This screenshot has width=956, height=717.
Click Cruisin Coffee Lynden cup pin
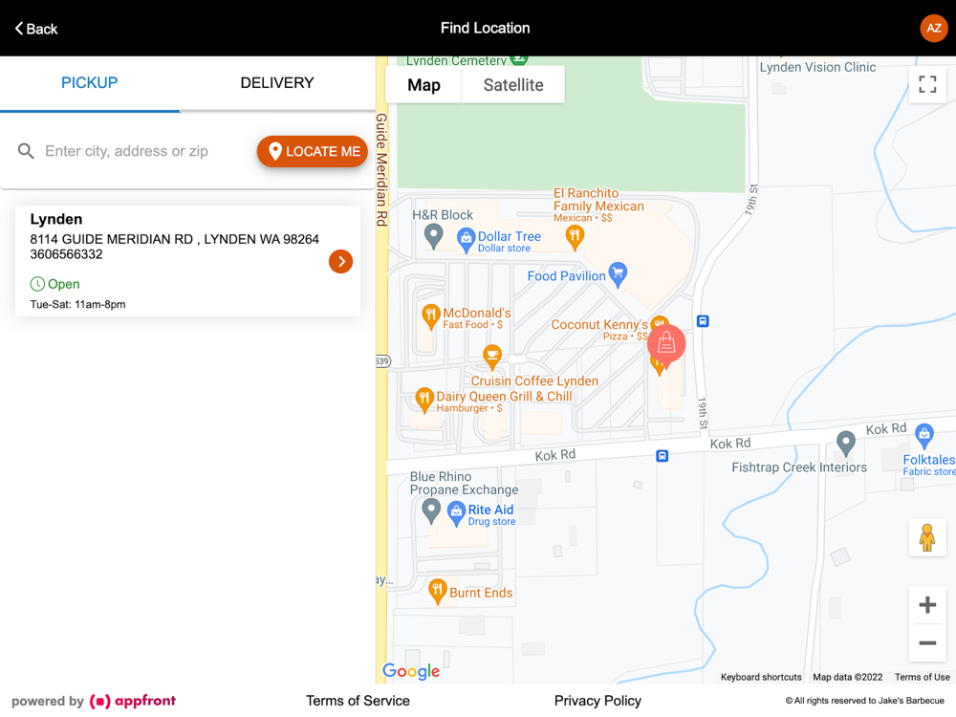[x=492, y=357]
